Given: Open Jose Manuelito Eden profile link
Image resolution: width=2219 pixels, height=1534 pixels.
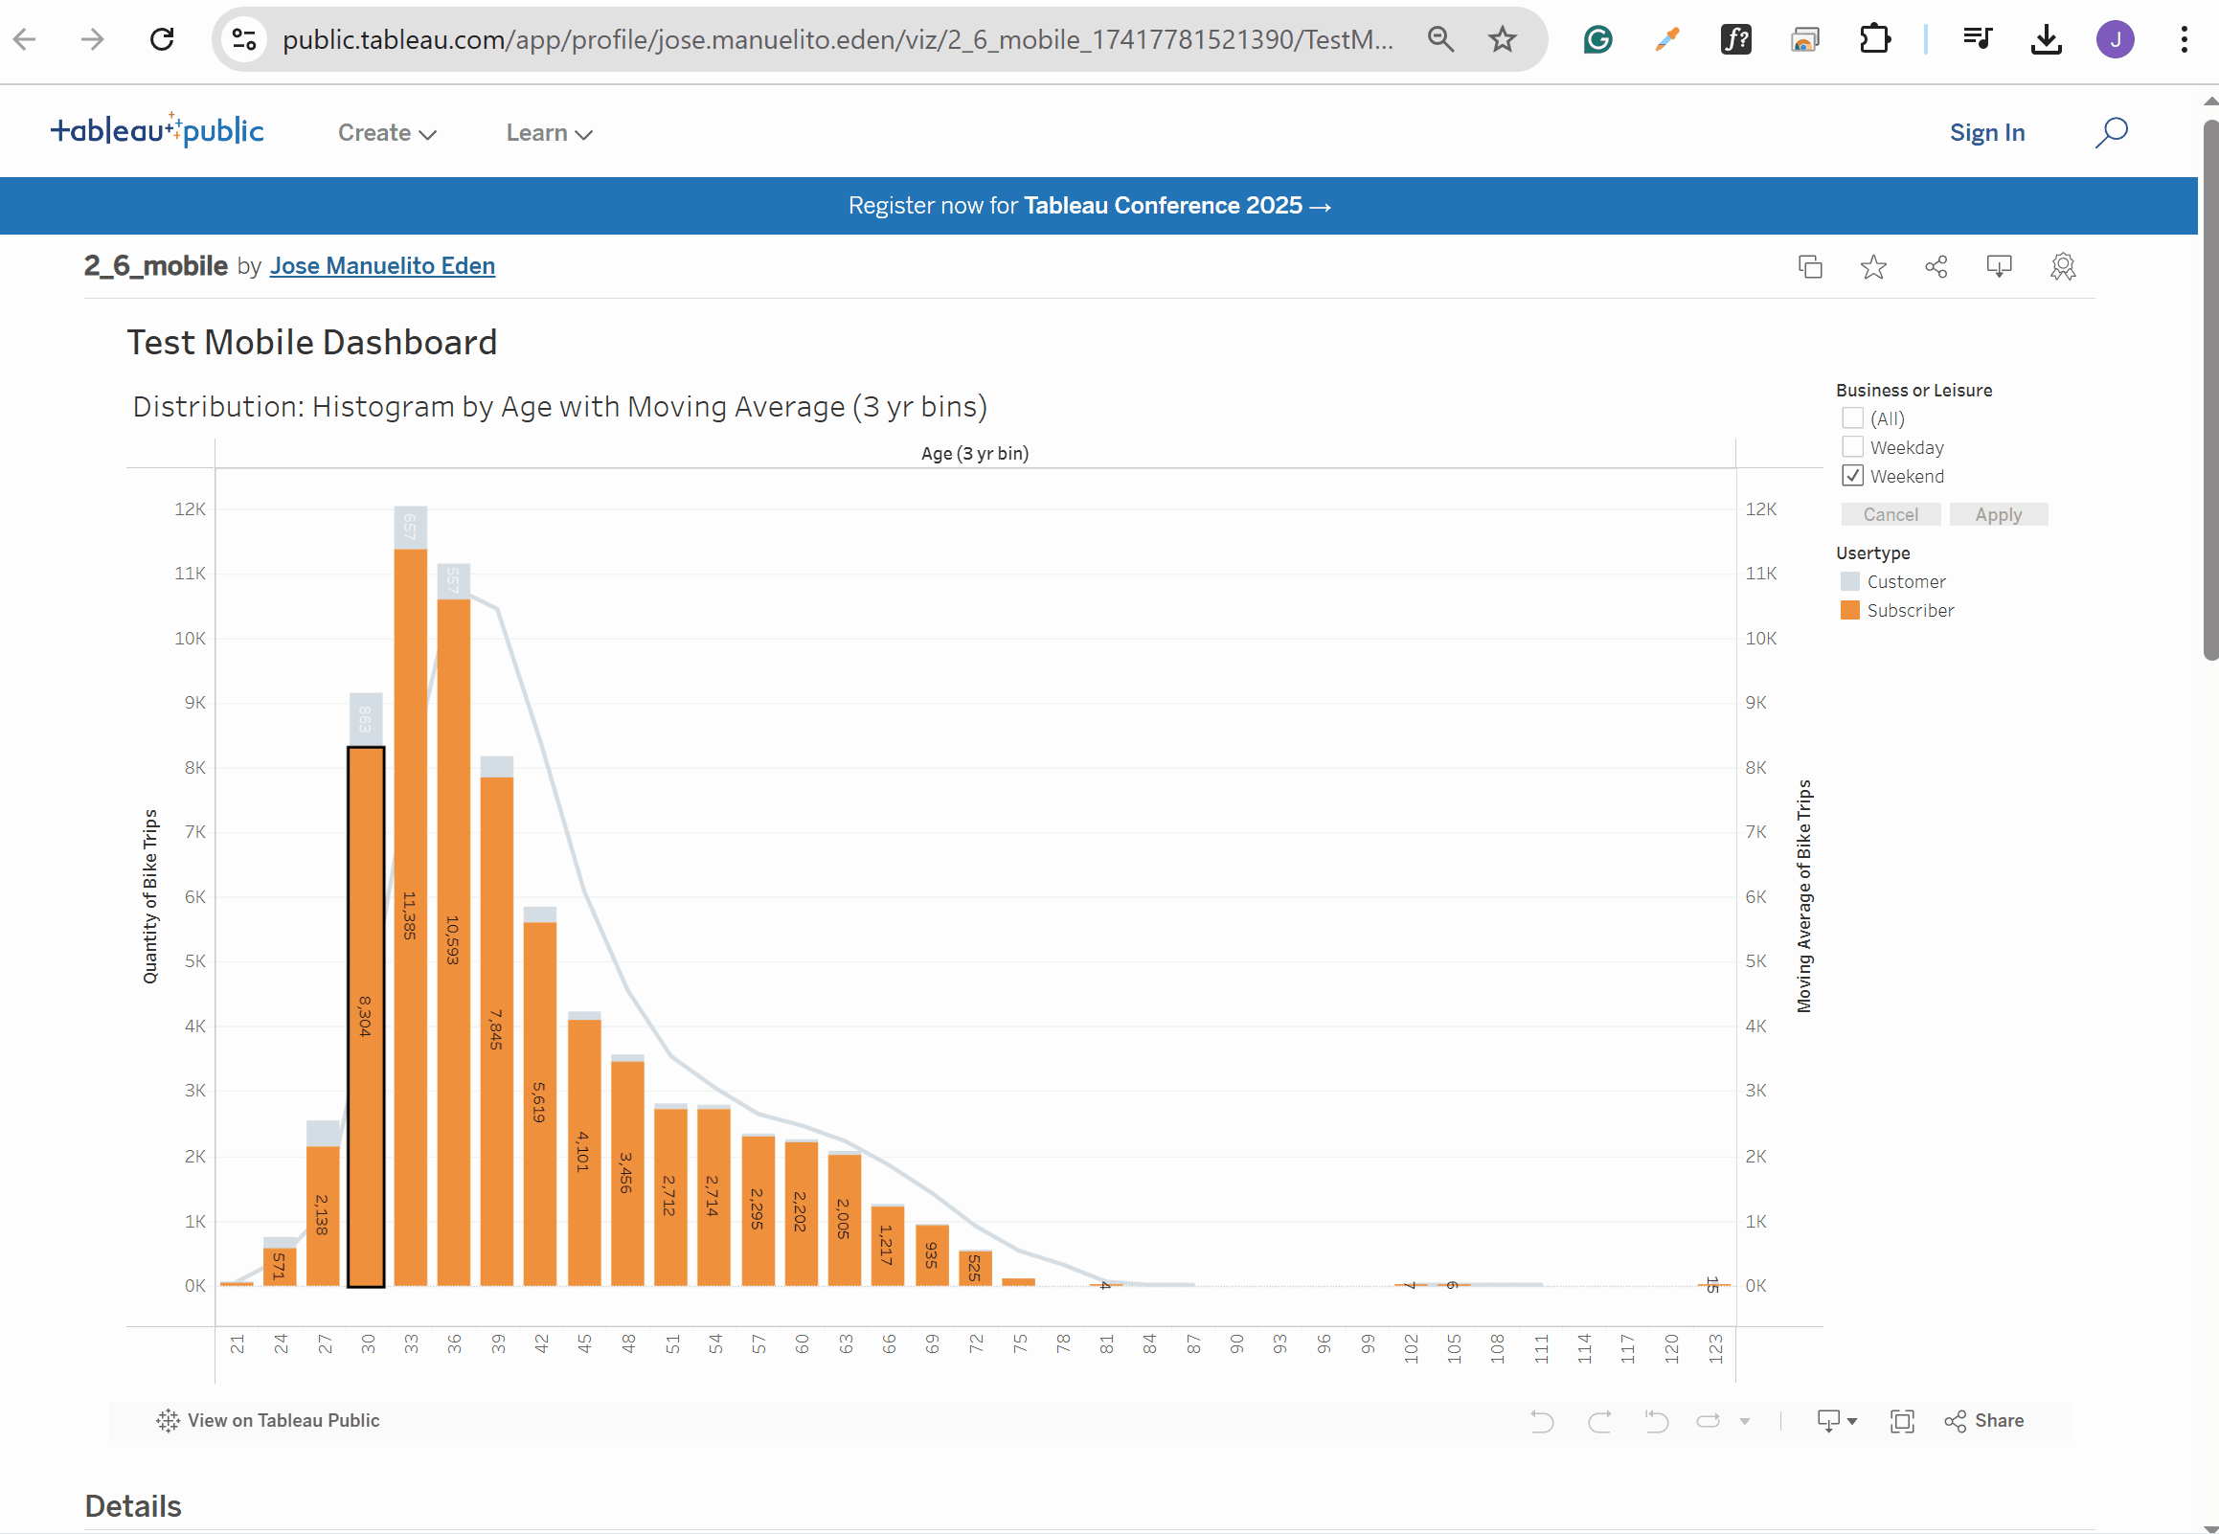Looking at the screenshot, I should 382,265.
